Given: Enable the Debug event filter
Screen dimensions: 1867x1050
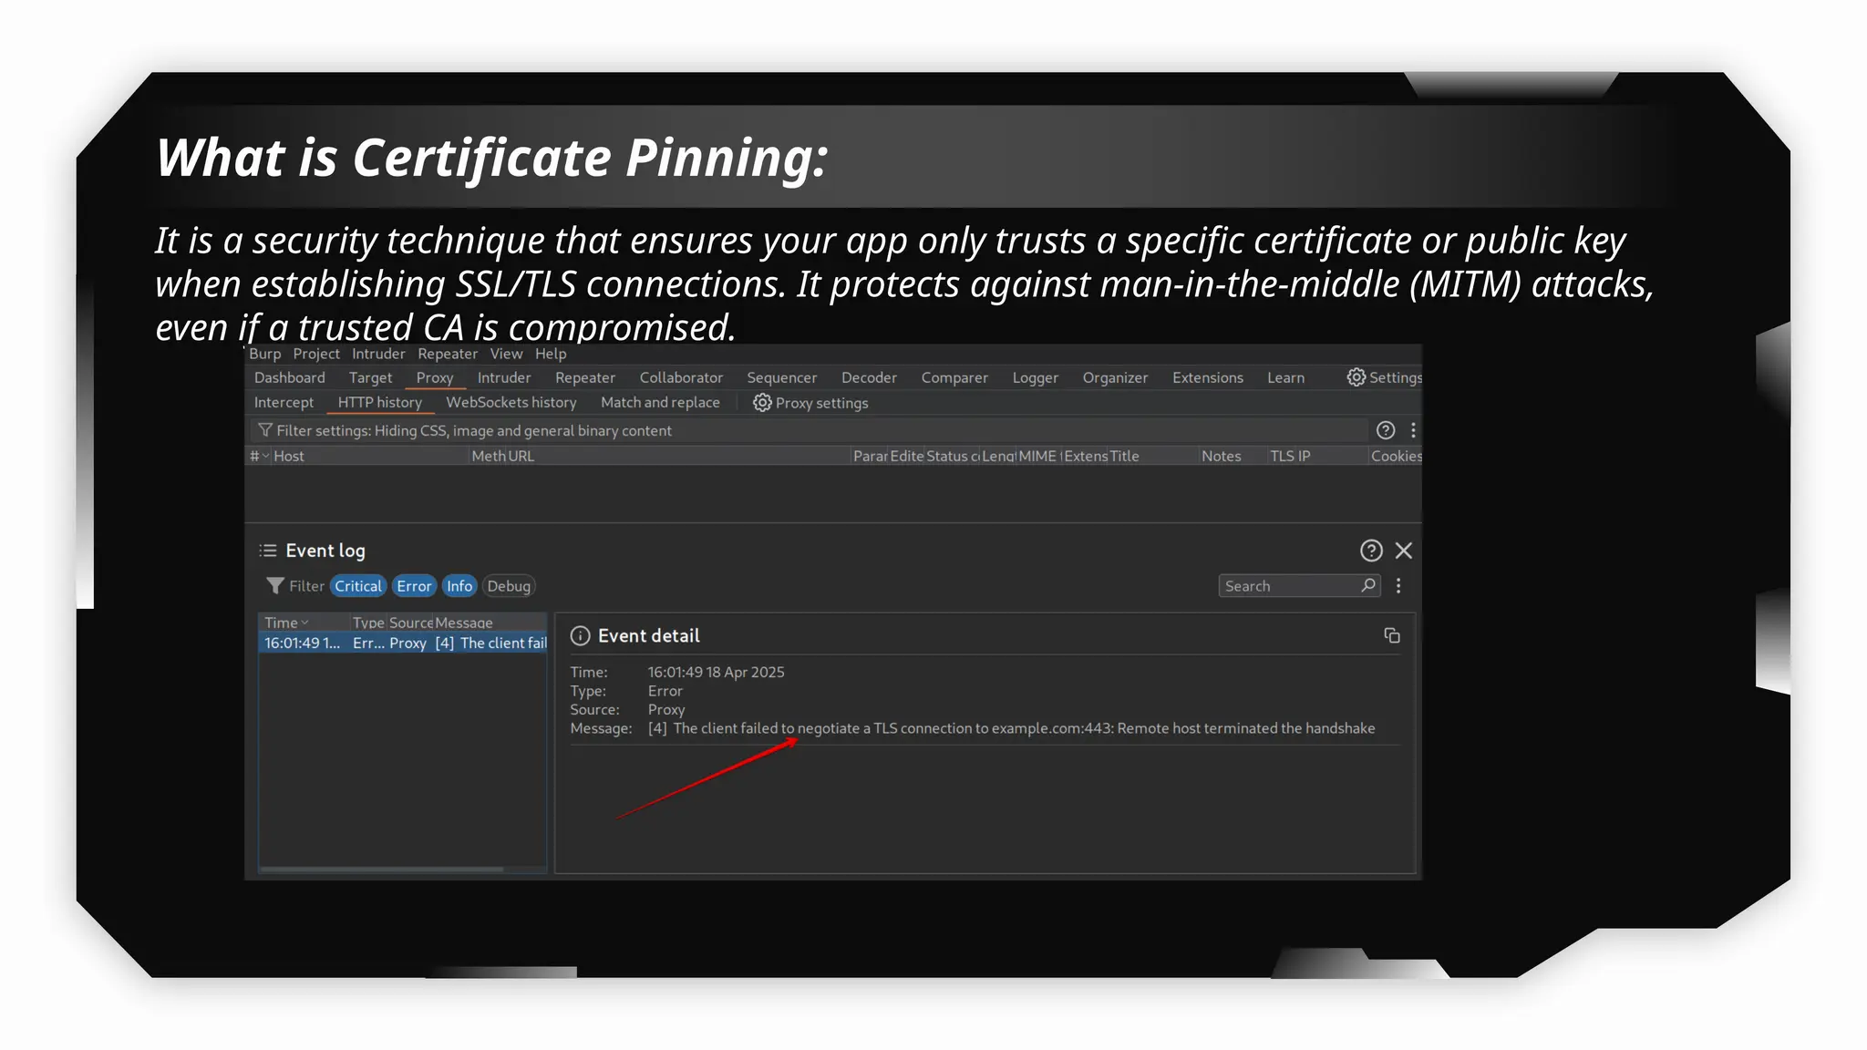Looking at the screenshot, I should (x=509, y=586).
